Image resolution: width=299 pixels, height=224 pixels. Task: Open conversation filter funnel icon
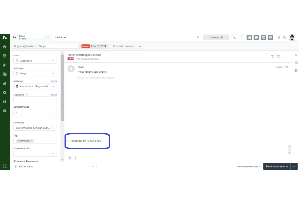[272, 57]
